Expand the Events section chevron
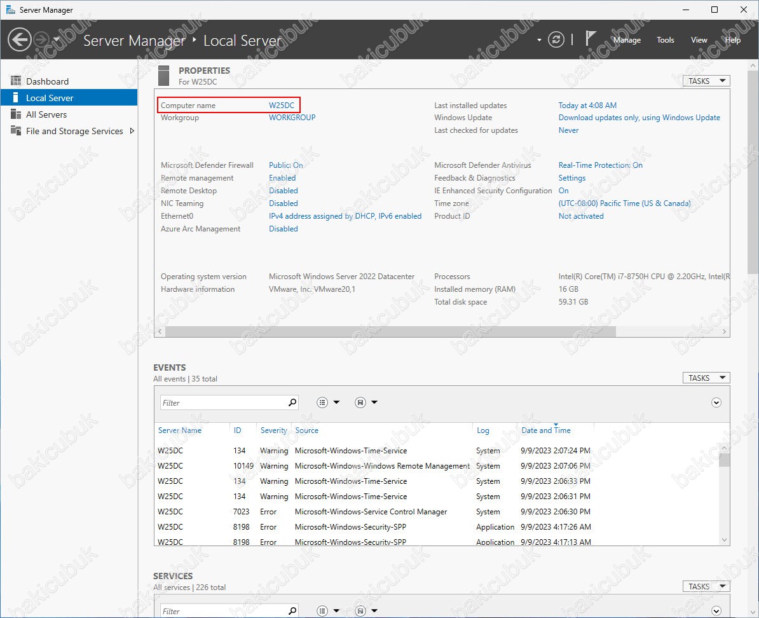759x618 pixels. (716, 402)
